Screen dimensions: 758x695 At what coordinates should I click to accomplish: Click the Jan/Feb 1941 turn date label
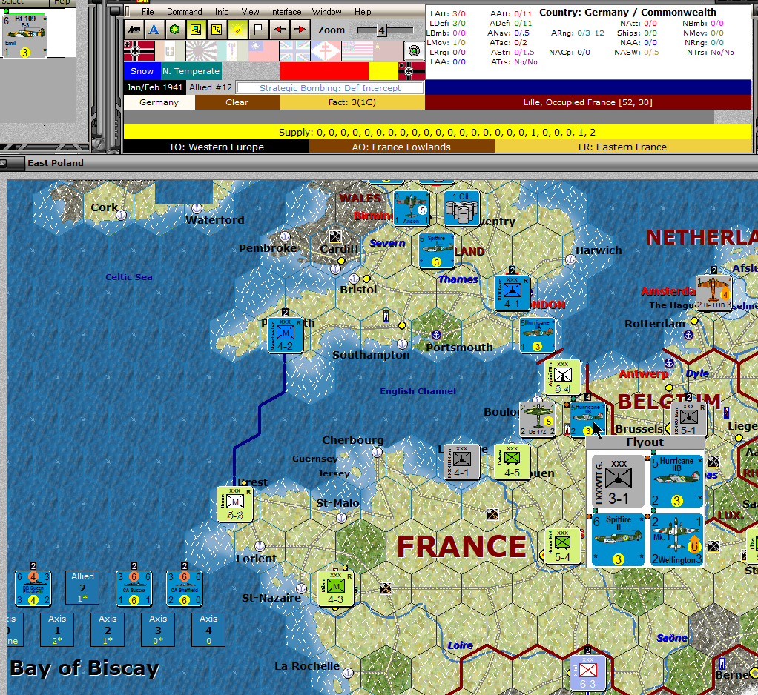tap(155, 87)
